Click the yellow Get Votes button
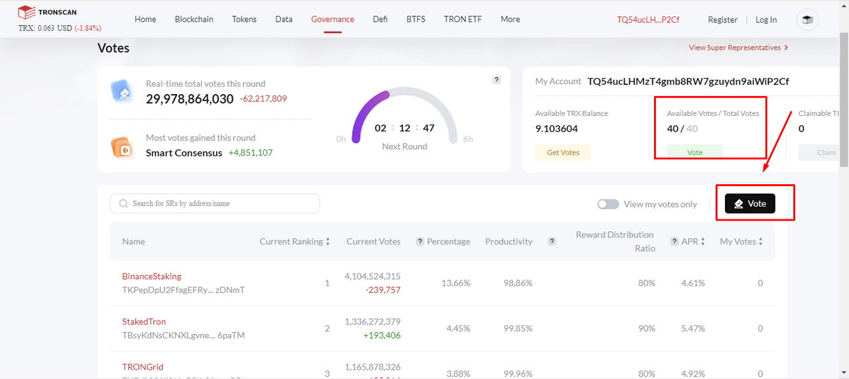849x379 pixels. click(x=563, y=152)
